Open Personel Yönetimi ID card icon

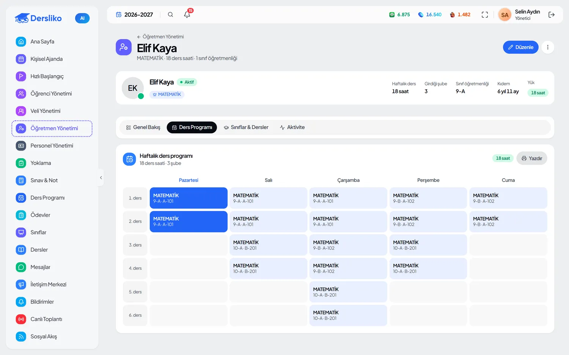(x=21, y=146)
